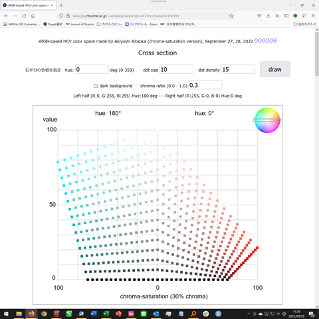The image size is (319, 319).
Task: Click the site security padlock icon
Action: pos(68,16)
